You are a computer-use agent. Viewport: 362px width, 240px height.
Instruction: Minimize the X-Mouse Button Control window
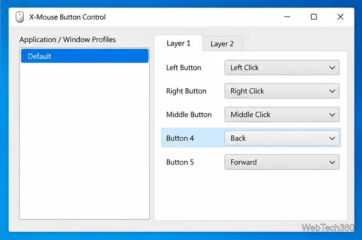287,17
